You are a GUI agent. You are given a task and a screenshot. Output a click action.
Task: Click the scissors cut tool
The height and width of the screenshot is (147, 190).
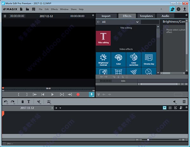tap(39, 102)
